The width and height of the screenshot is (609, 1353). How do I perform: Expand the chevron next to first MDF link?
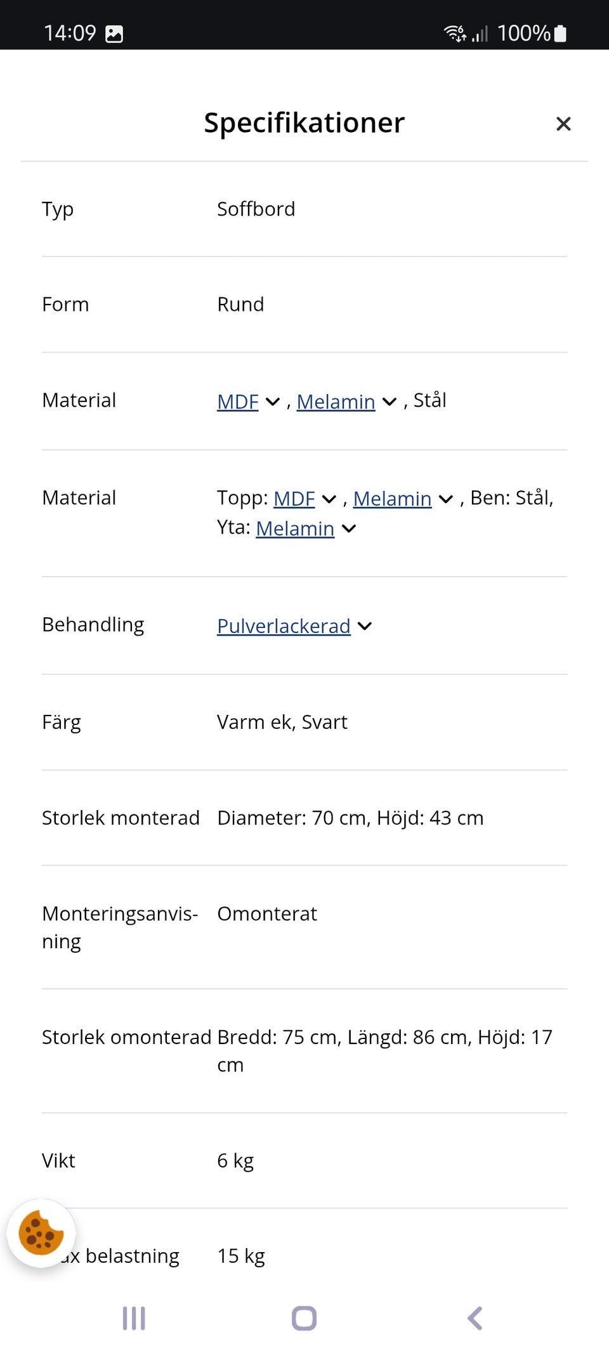pos(273,402)
